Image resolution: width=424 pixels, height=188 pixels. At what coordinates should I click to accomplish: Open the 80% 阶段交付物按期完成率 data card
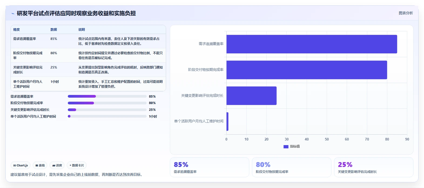291,167
